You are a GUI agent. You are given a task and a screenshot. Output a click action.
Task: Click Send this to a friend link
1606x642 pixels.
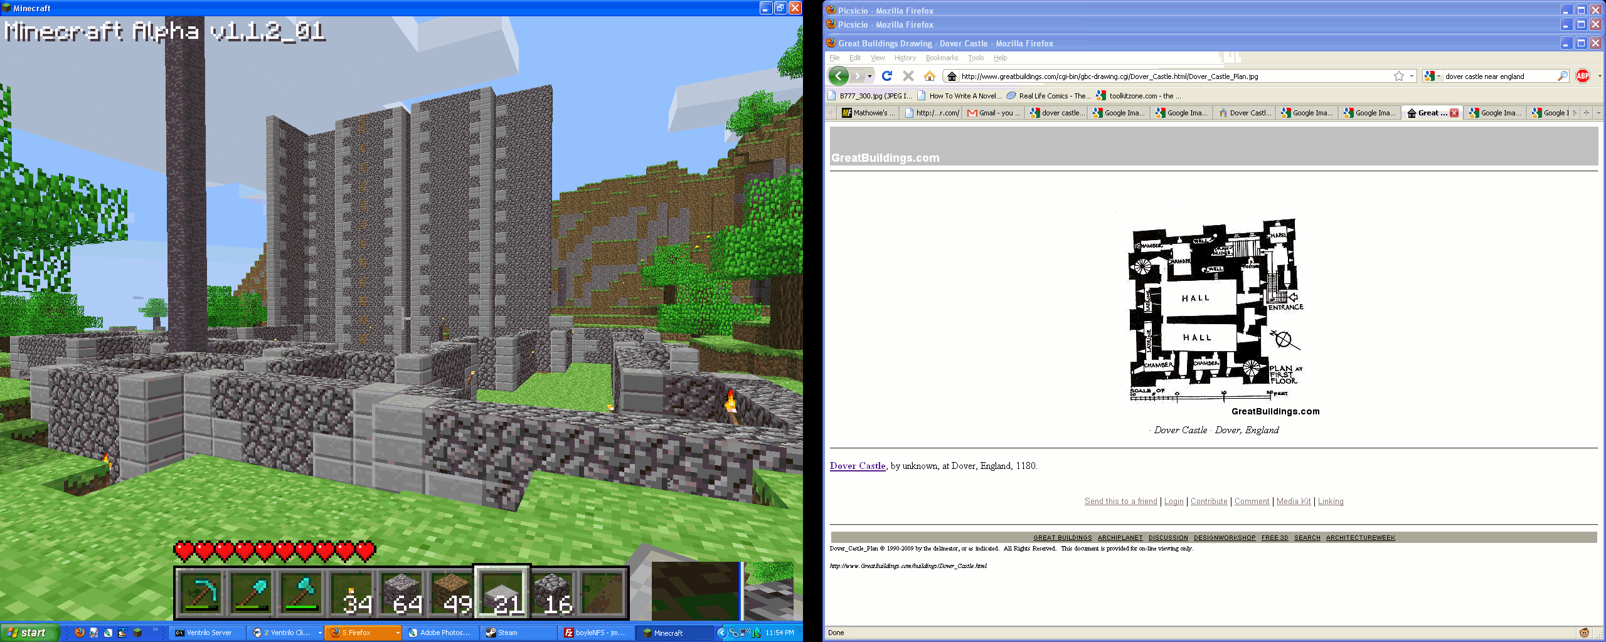(x=1120, y=502)
